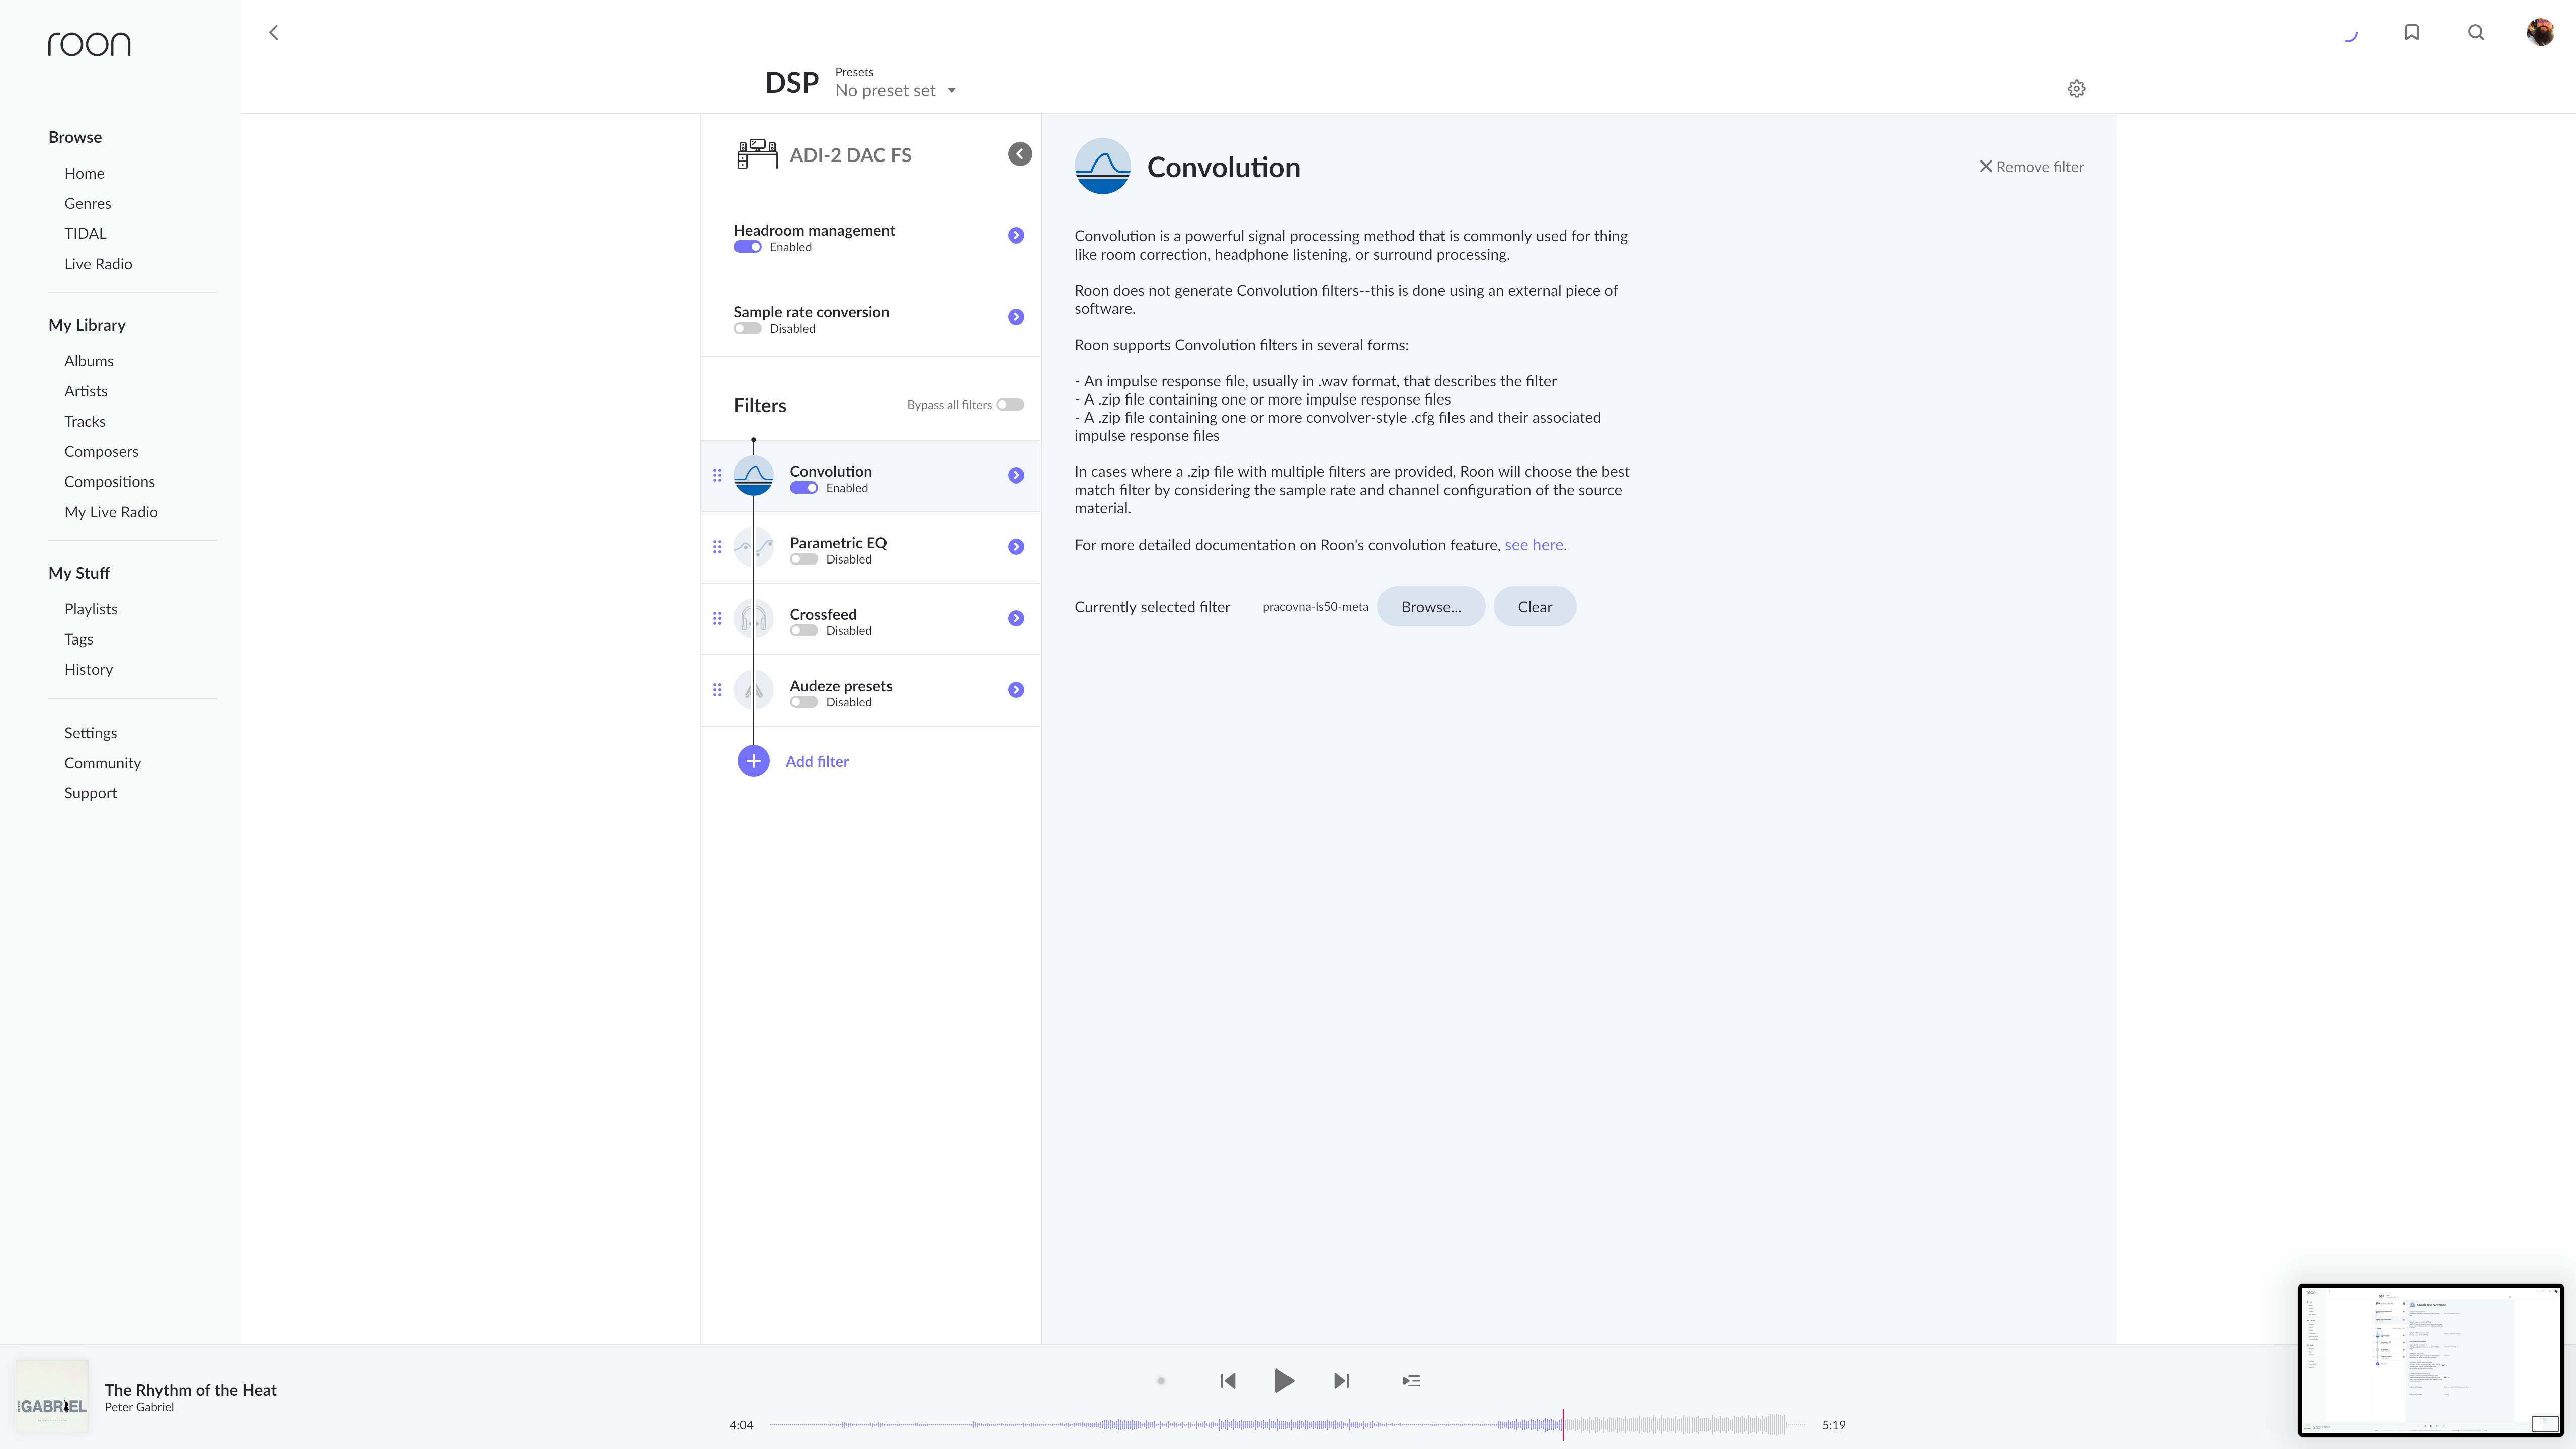
Task: Click large Convolution header icon
Action: point(1102,166)
